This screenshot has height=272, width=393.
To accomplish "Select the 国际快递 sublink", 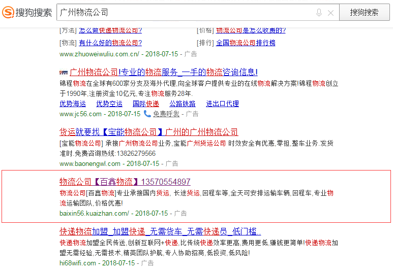I will [146, 104].
